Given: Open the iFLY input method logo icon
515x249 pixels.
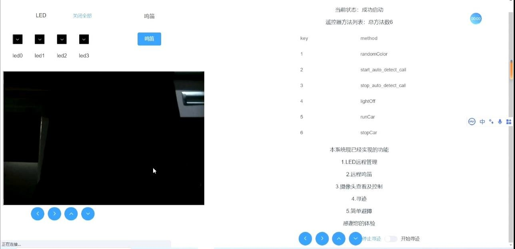Looking at the screenshot, I should tap(472, 122).
